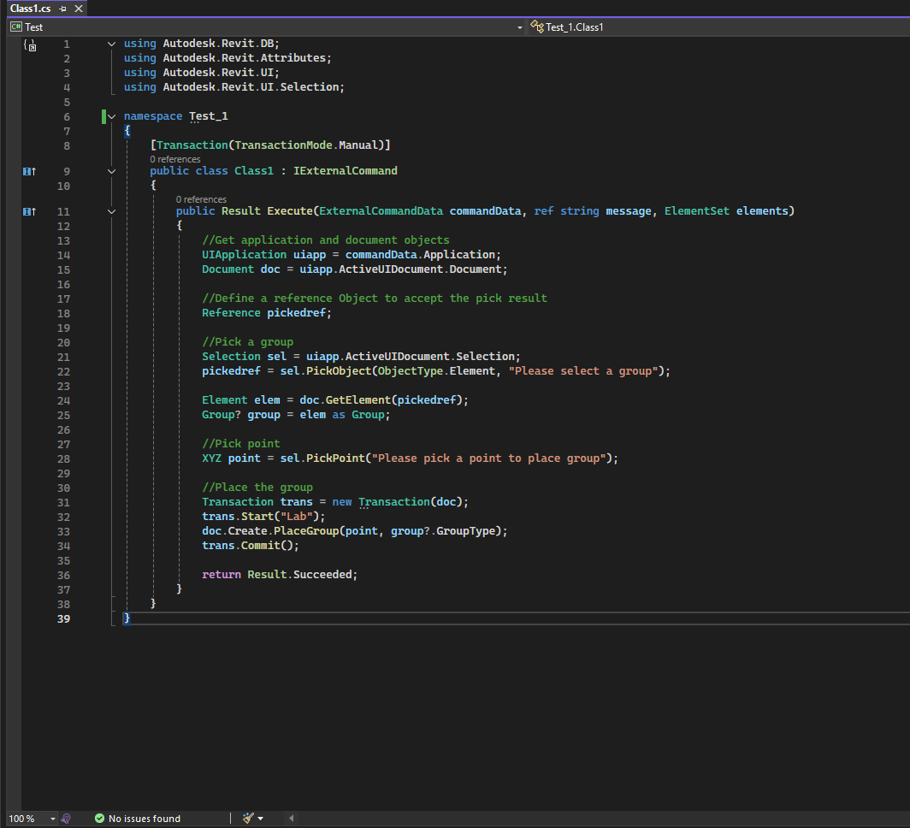Click the C# file icon beside Test

point(15,27)
